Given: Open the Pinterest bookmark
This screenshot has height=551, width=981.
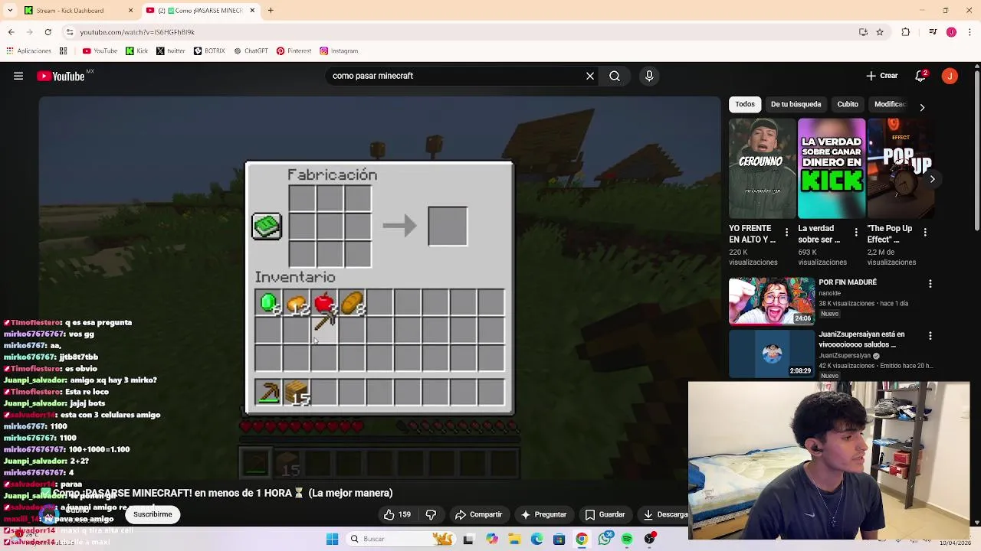Looking at the screenshot, I should (294, 51).
